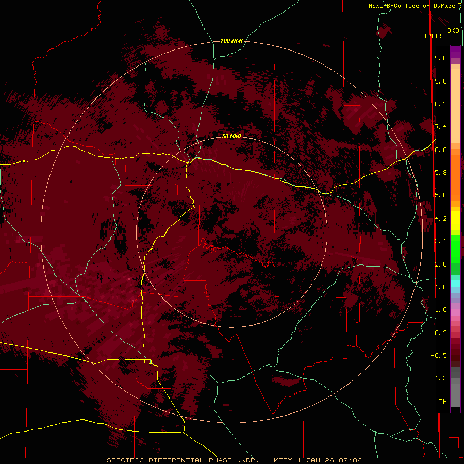Click the SPECIFIC DIFFERENTIAL PHASE (KDP) caption
The image size is (464, 464).
coord(183,460)
